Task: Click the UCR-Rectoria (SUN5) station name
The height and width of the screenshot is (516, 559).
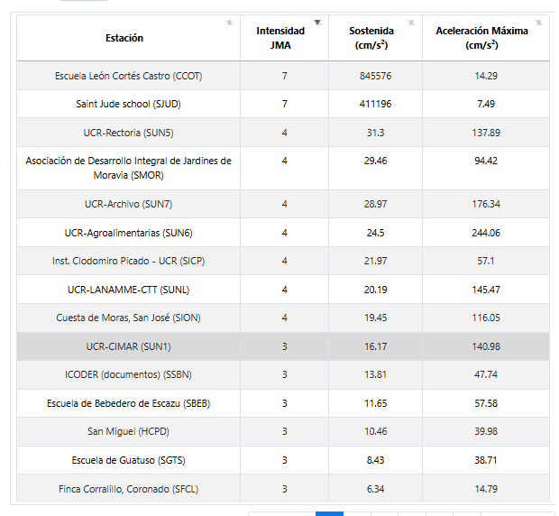Action: coord(128,133)
